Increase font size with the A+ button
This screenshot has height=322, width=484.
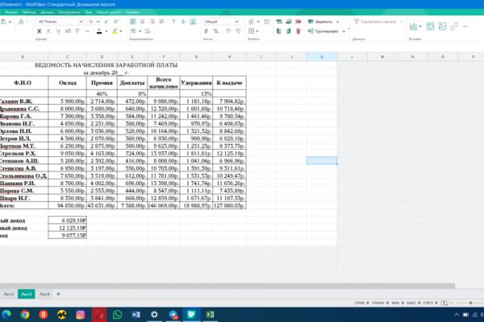[x=116, y=22]
